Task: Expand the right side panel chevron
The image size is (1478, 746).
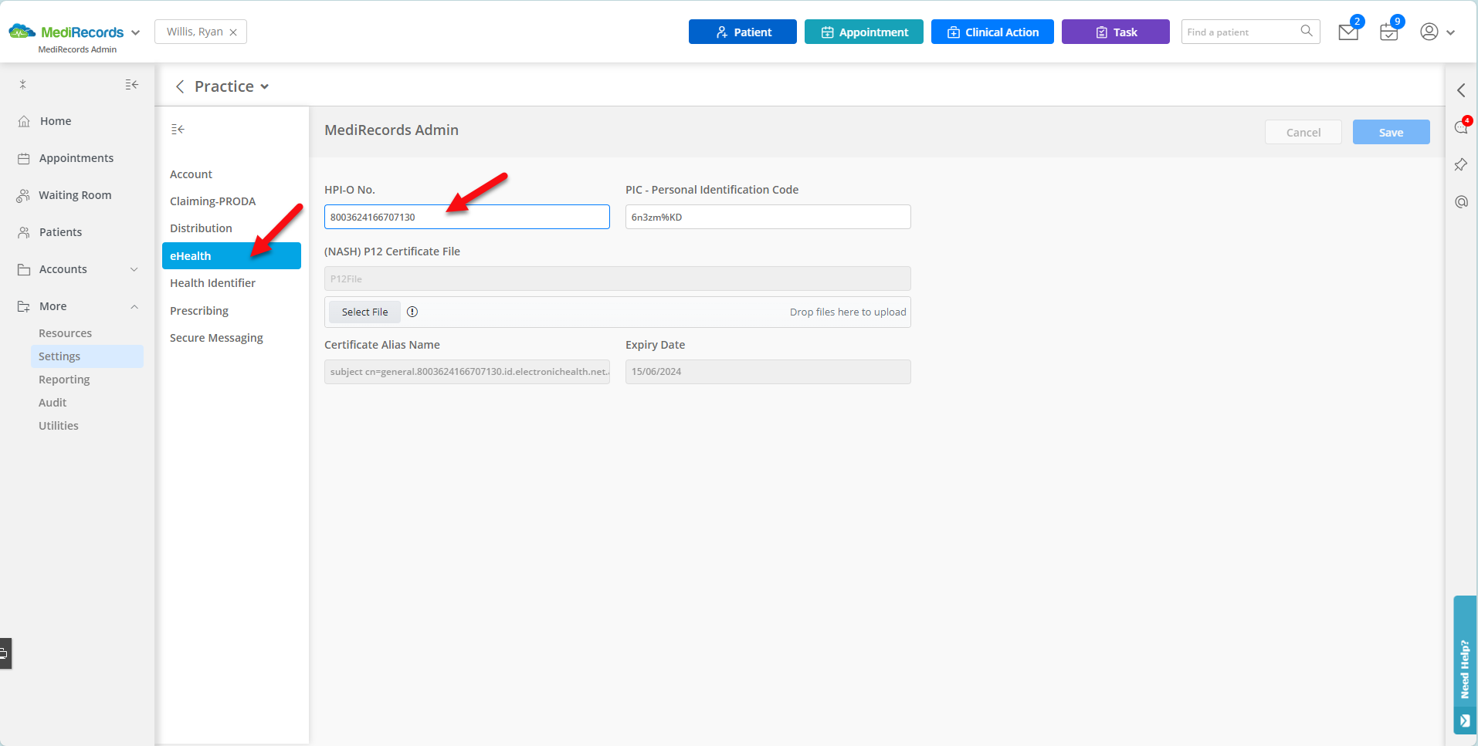Action: pos(1461,90)
